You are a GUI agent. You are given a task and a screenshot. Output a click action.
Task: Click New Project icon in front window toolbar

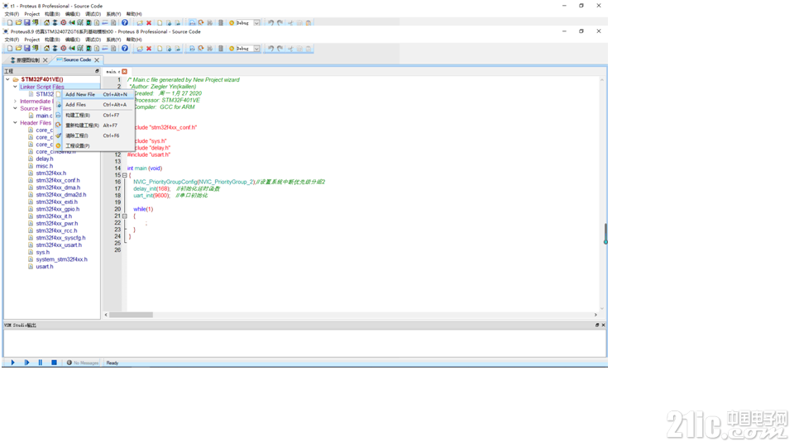tap(10, 49)
